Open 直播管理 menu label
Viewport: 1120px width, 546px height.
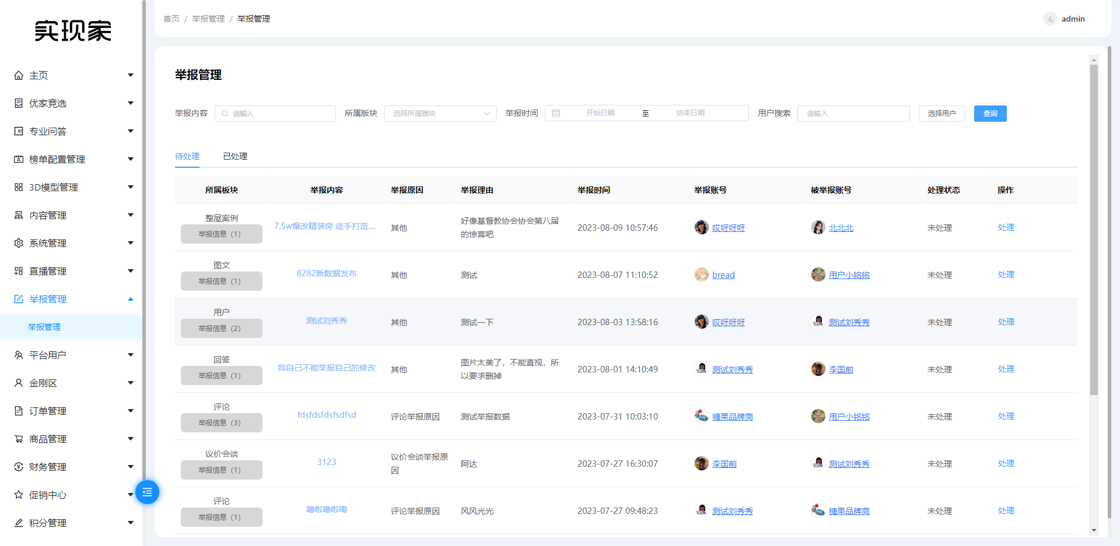[48, 271]
